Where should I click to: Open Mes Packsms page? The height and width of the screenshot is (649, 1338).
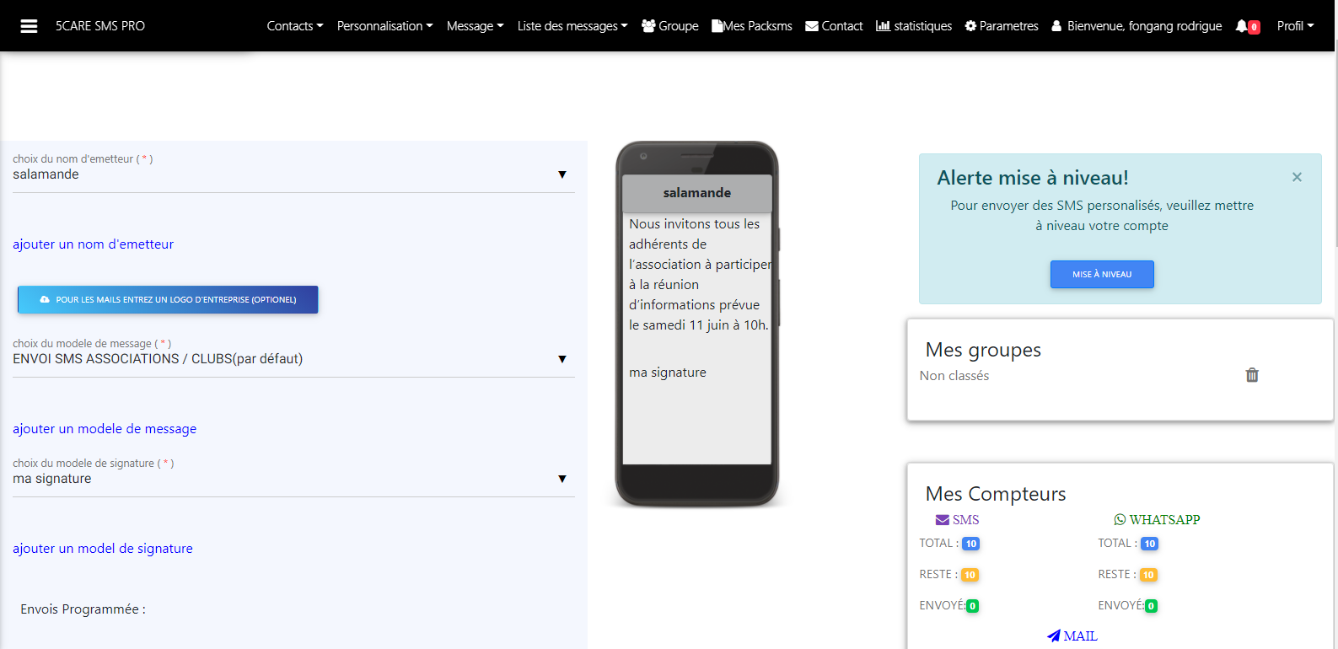point(752,26)
